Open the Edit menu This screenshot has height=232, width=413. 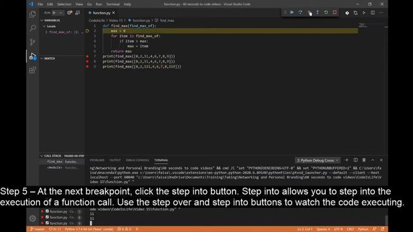tap(50, 5)
